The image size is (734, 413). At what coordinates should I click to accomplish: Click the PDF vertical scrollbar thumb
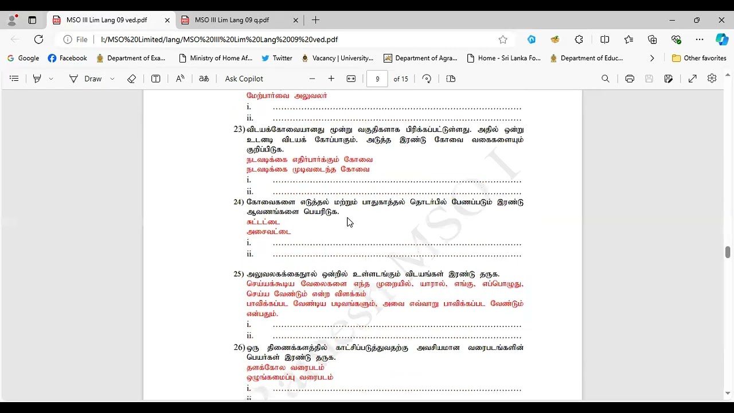click(728, 252)
